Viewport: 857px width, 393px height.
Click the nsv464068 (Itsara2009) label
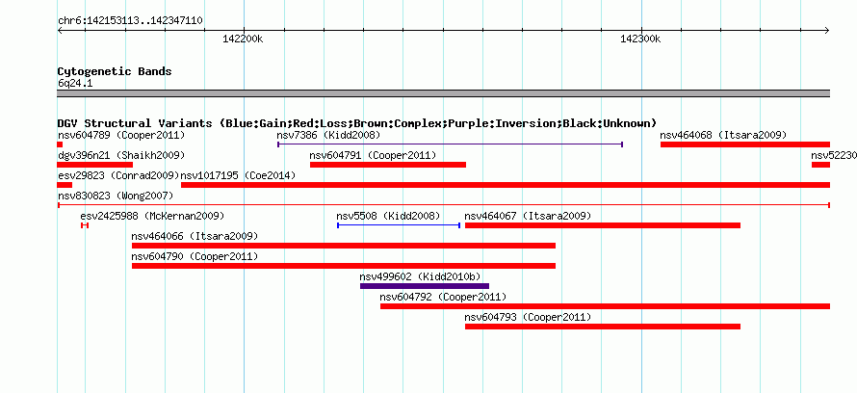click(x=723, y=135)
